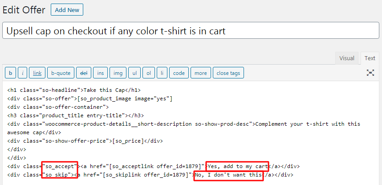Click the Add New button
Screen dimensions: 382x185
67,10
